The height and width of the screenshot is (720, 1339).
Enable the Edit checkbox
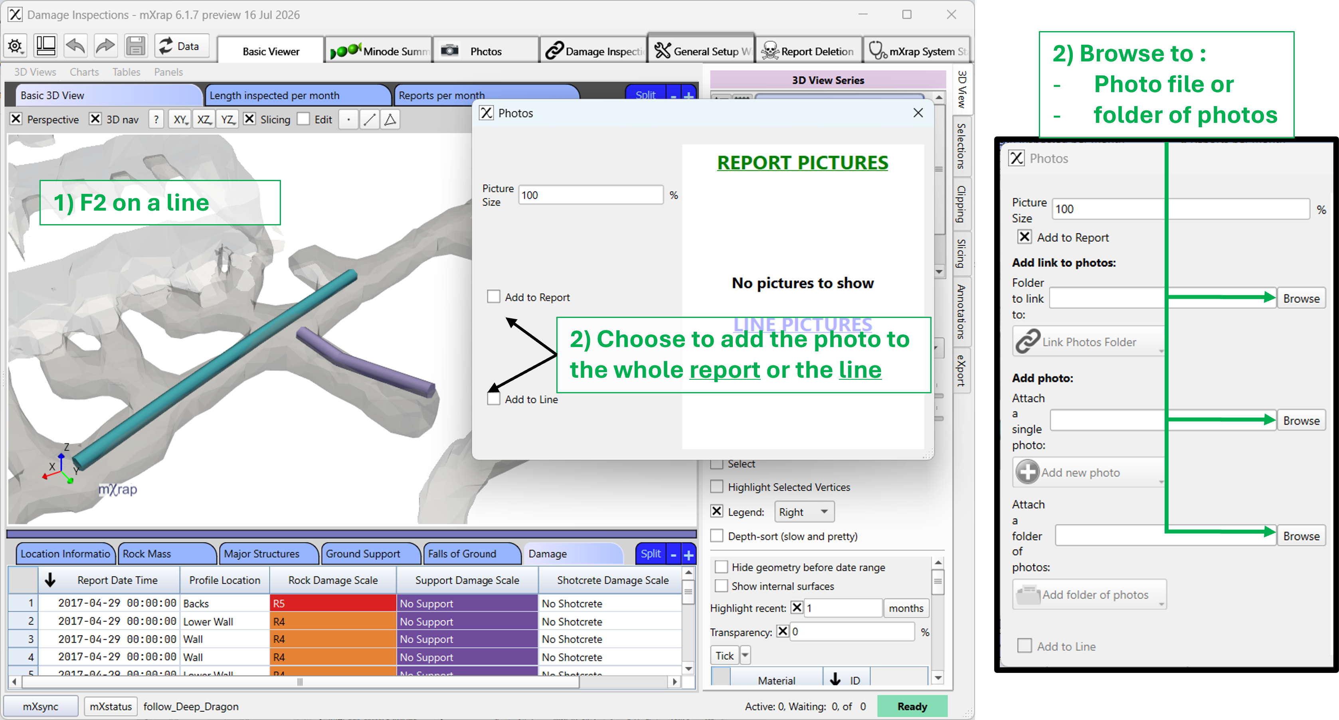point(304,119)
